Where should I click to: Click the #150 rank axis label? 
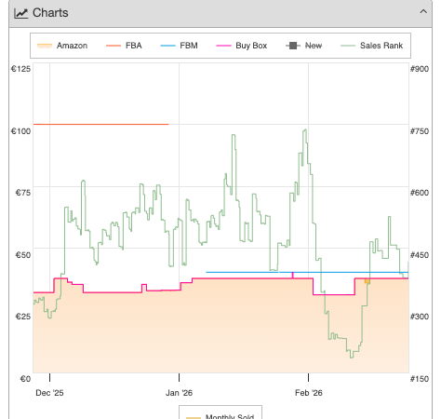[x=420, y=379]
